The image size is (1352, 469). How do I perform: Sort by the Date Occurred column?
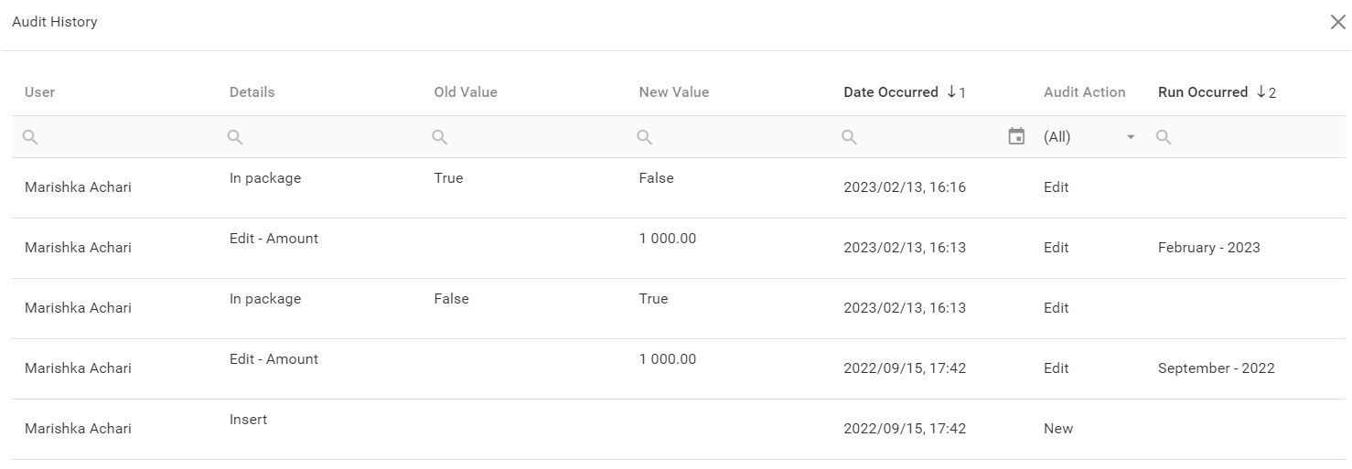[x=890, y=92]
